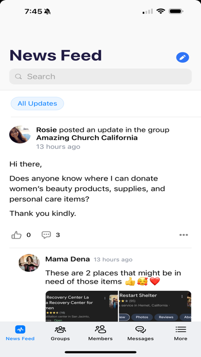Like Rosie's post with thumbs-up icon
This screenshot has width=201, height=357.
coord(16,235)
